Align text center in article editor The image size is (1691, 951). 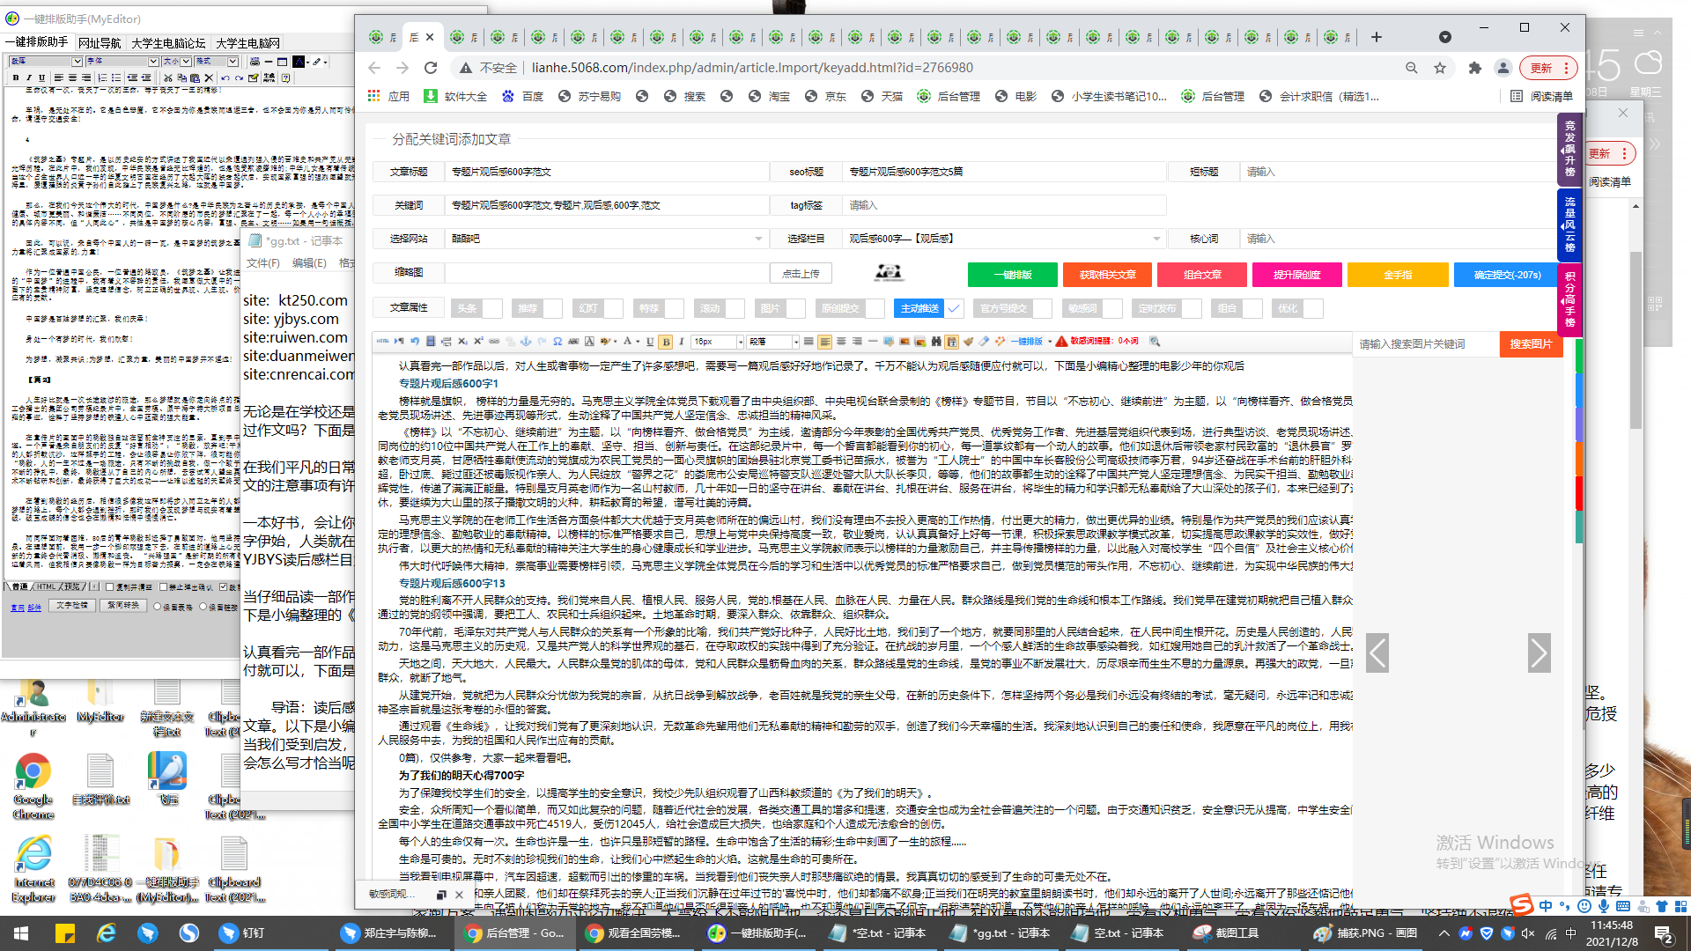click(x=841, y=341)
